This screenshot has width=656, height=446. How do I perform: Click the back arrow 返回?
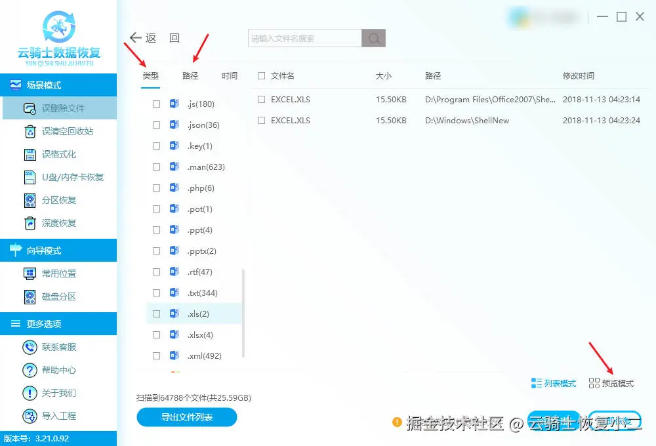pos(154,38)
